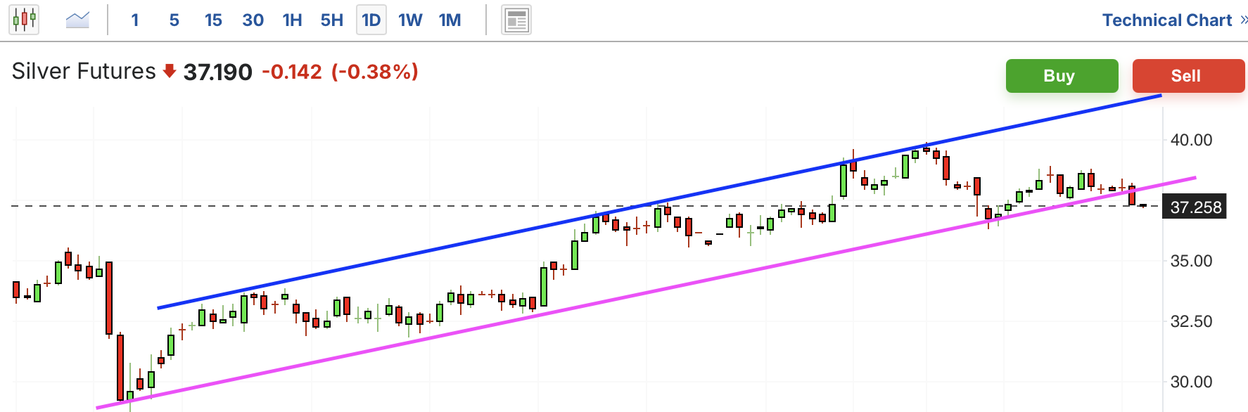Screen dimensions: 1248x412
Task: Click the green Buy button
Action: (1062, 75)
